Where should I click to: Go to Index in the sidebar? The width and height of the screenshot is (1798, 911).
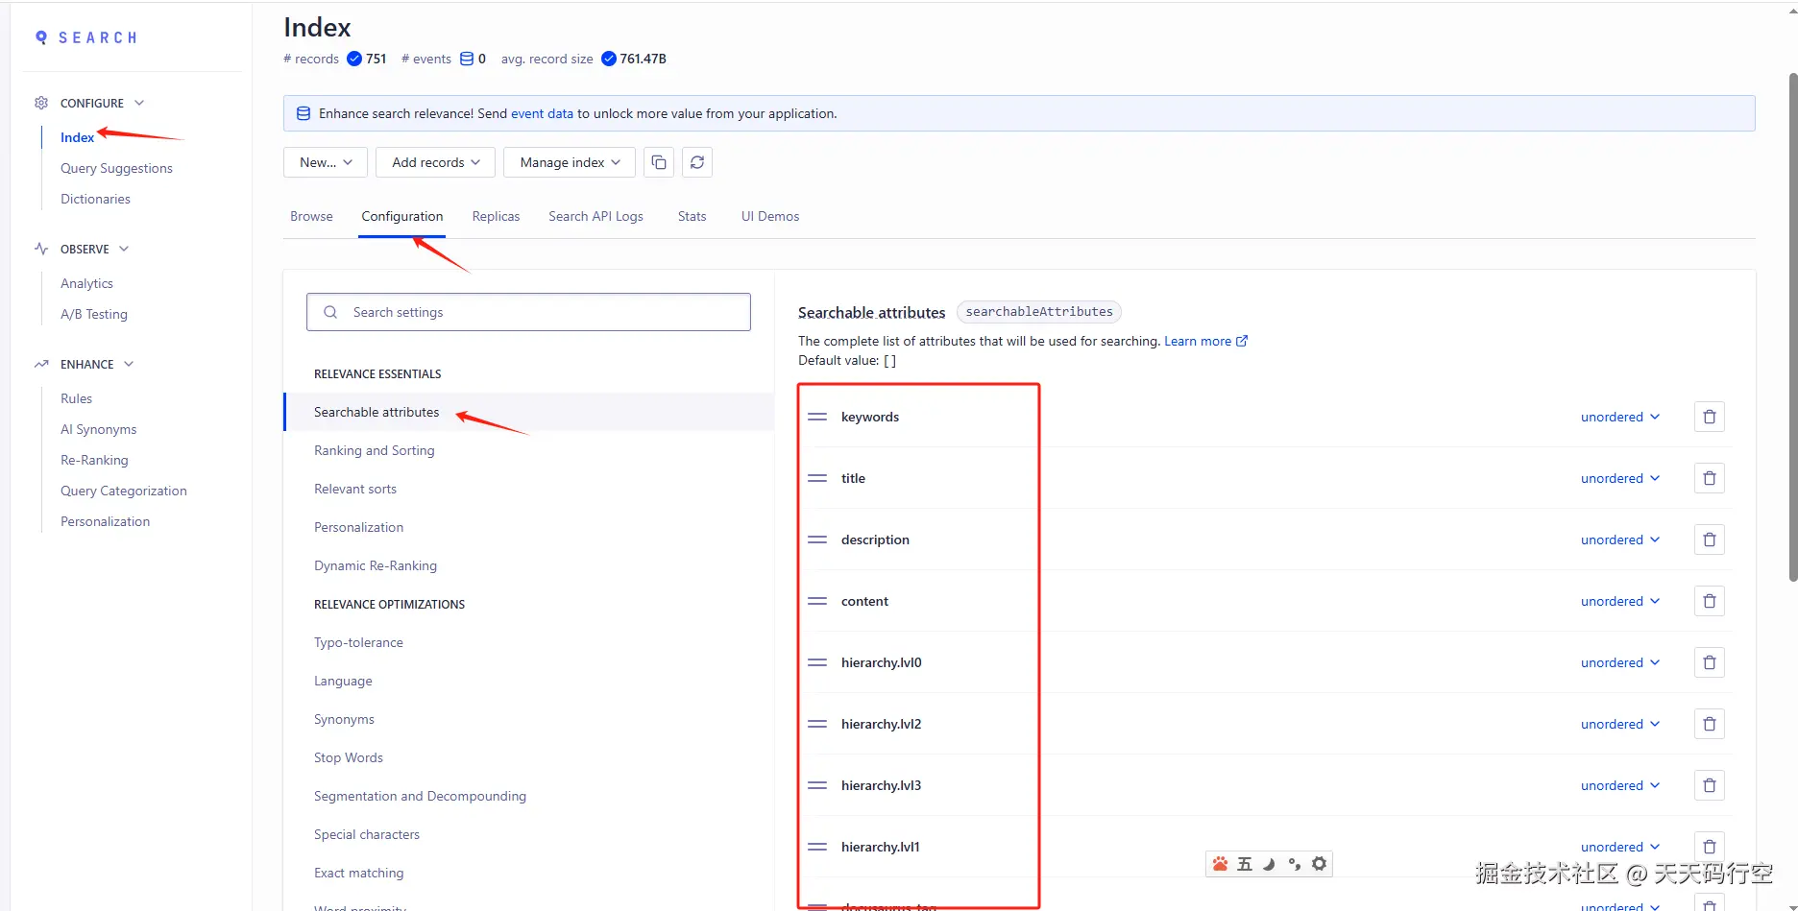click(x=77, y=137)
